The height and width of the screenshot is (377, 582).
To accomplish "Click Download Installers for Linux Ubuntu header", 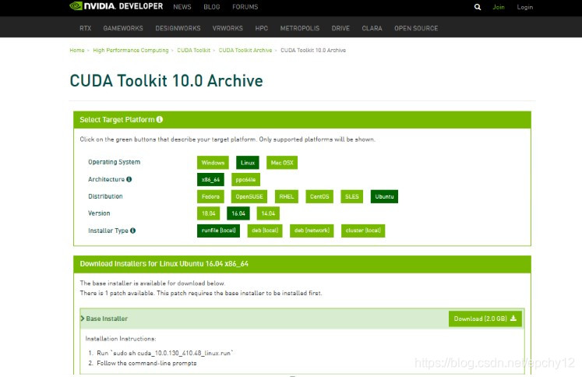I will click(164, 263).
